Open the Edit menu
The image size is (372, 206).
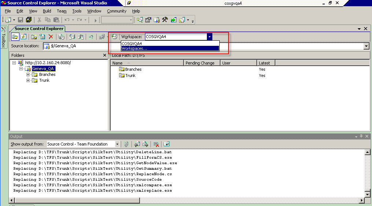(x=20, y=11)
